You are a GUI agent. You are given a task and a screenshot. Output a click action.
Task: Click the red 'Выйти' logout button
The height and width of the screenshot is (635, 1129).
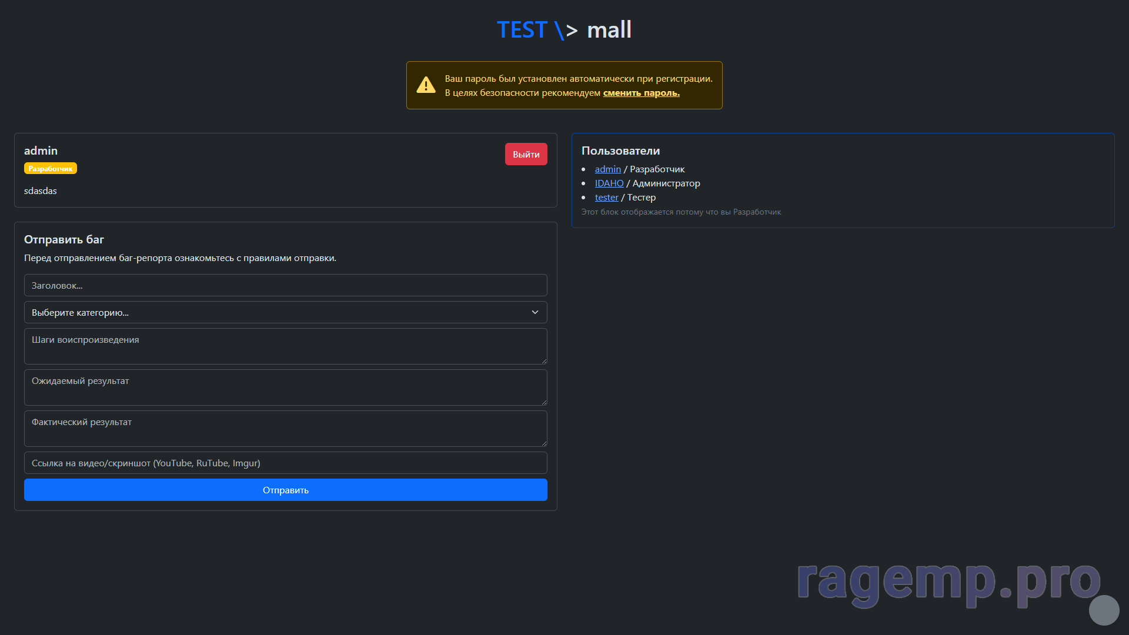pos(526,154)
